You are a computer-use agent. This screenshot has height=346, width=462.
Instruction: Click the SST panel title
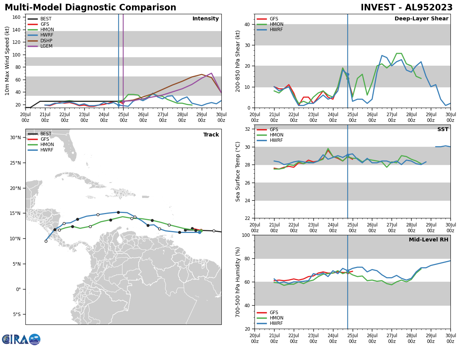(x=442, y=130)
